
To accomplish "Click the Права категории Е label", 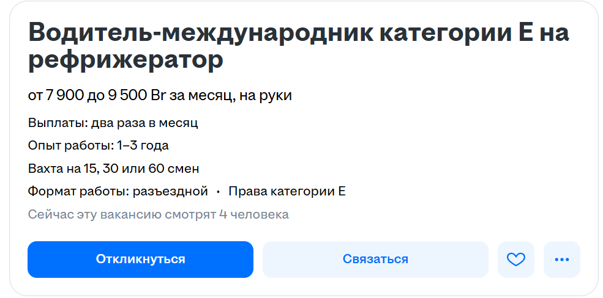I will 287,191.
